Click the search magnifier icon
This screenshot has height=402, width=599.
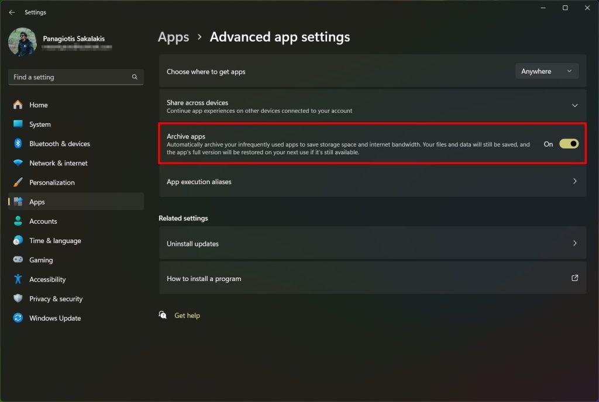tap(135, 77)
